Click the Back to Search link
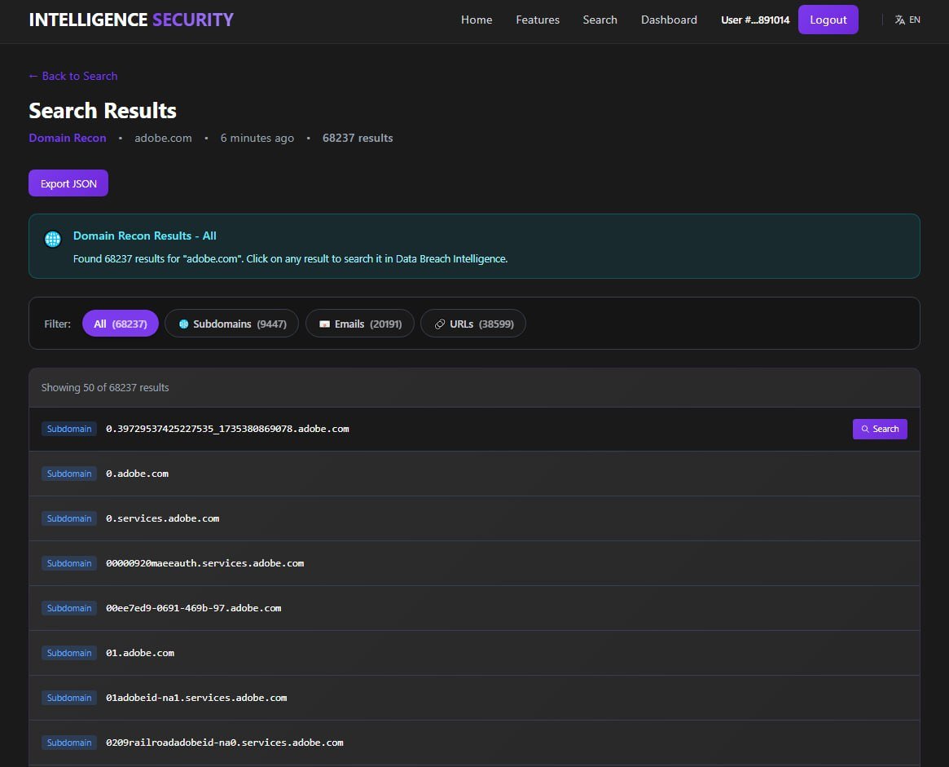 tap(73, 77)
